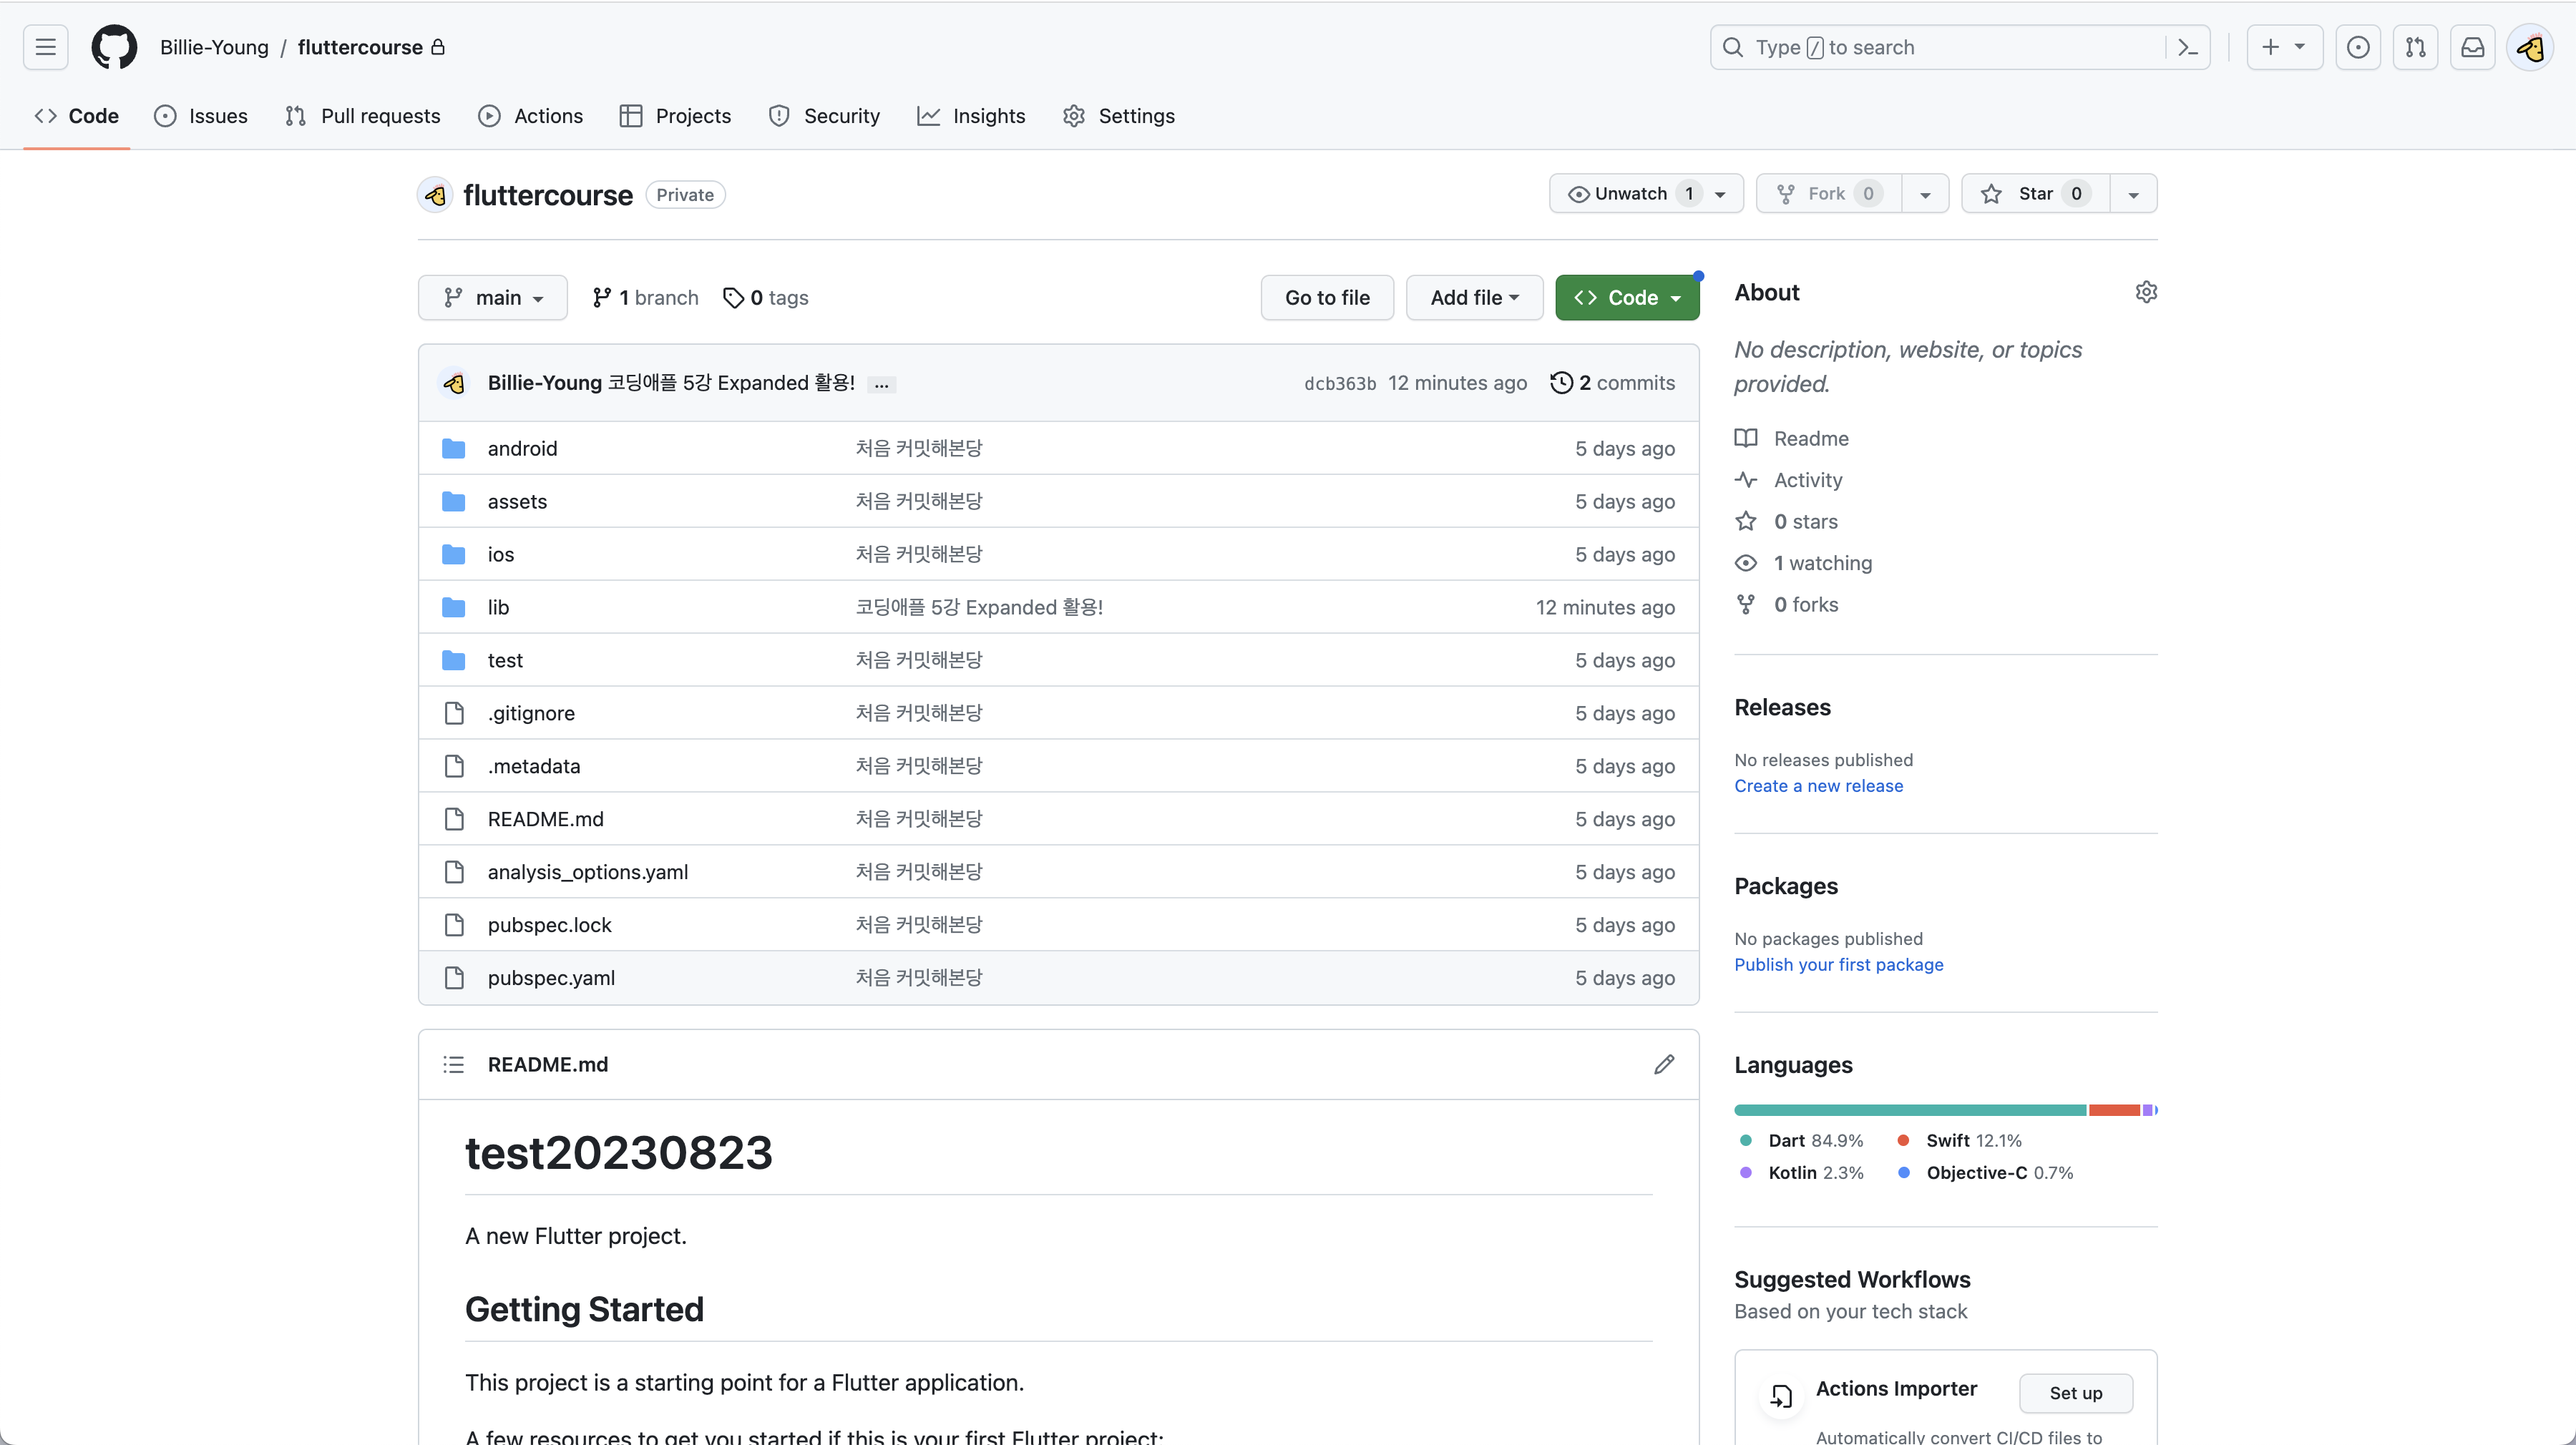Viewport: 2576px width, 1445px height.
Task: Expand the Add file dropdown
Action: (x=1474, y=298)
